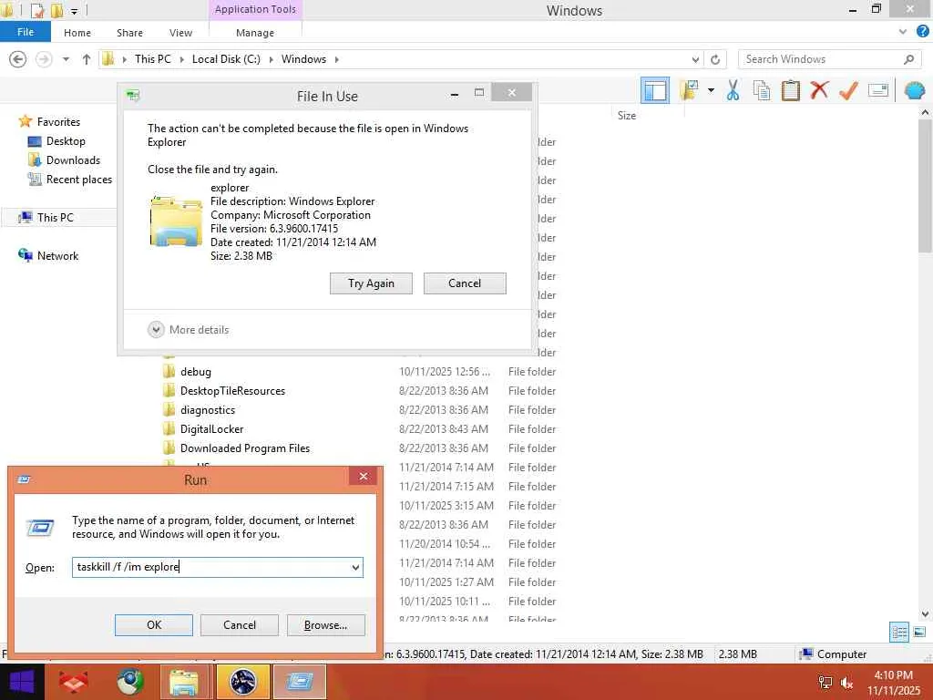
Task: Select the debug folder
Action: coord(196,372)
